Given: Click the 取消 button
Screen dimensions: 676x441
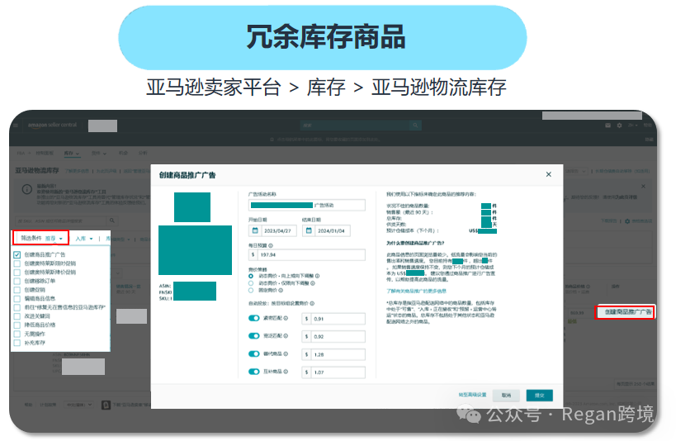Looking at the screenshot, I should click(507, 396).
